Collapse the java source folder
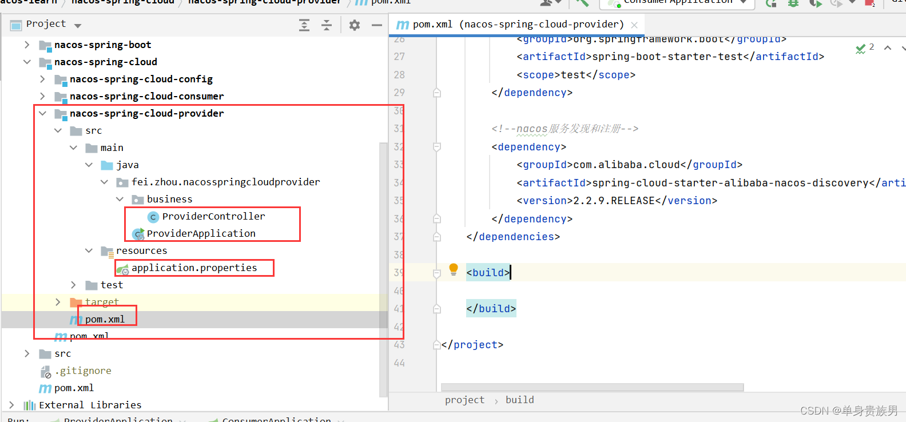 coord(89,165)
